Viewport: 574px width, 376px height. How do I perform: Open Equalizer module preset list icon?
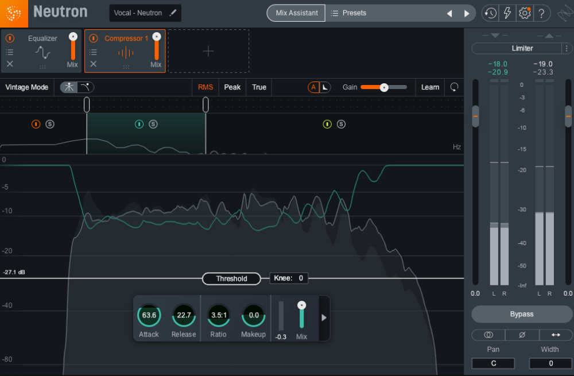(10, 52)
